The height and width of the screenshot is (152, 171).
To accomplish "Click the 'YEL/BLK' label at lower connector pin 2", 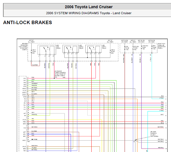I will (34, 148).
